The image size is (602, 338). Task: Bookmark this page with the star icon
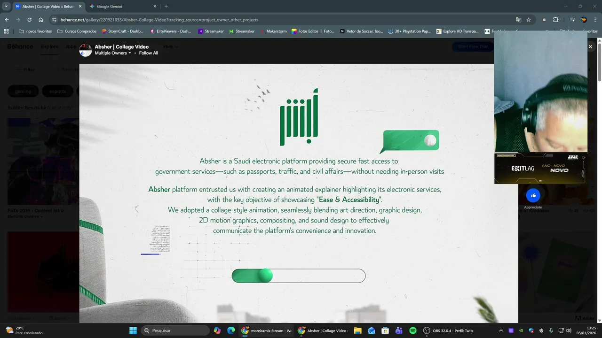529,20
